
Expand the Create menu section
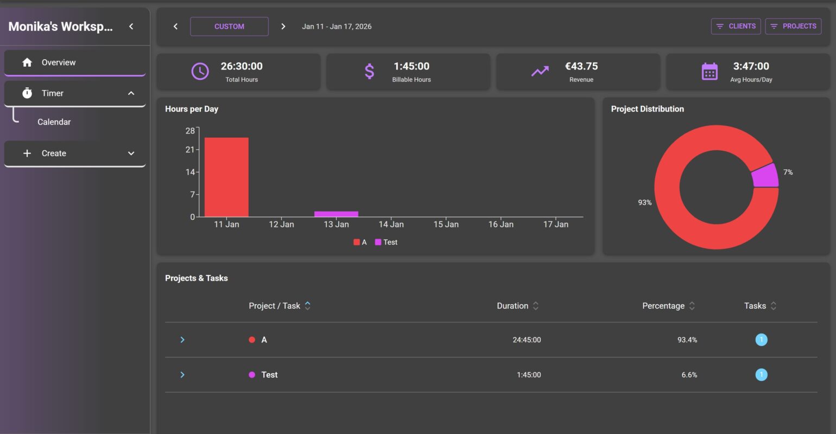tap(131, 154)
